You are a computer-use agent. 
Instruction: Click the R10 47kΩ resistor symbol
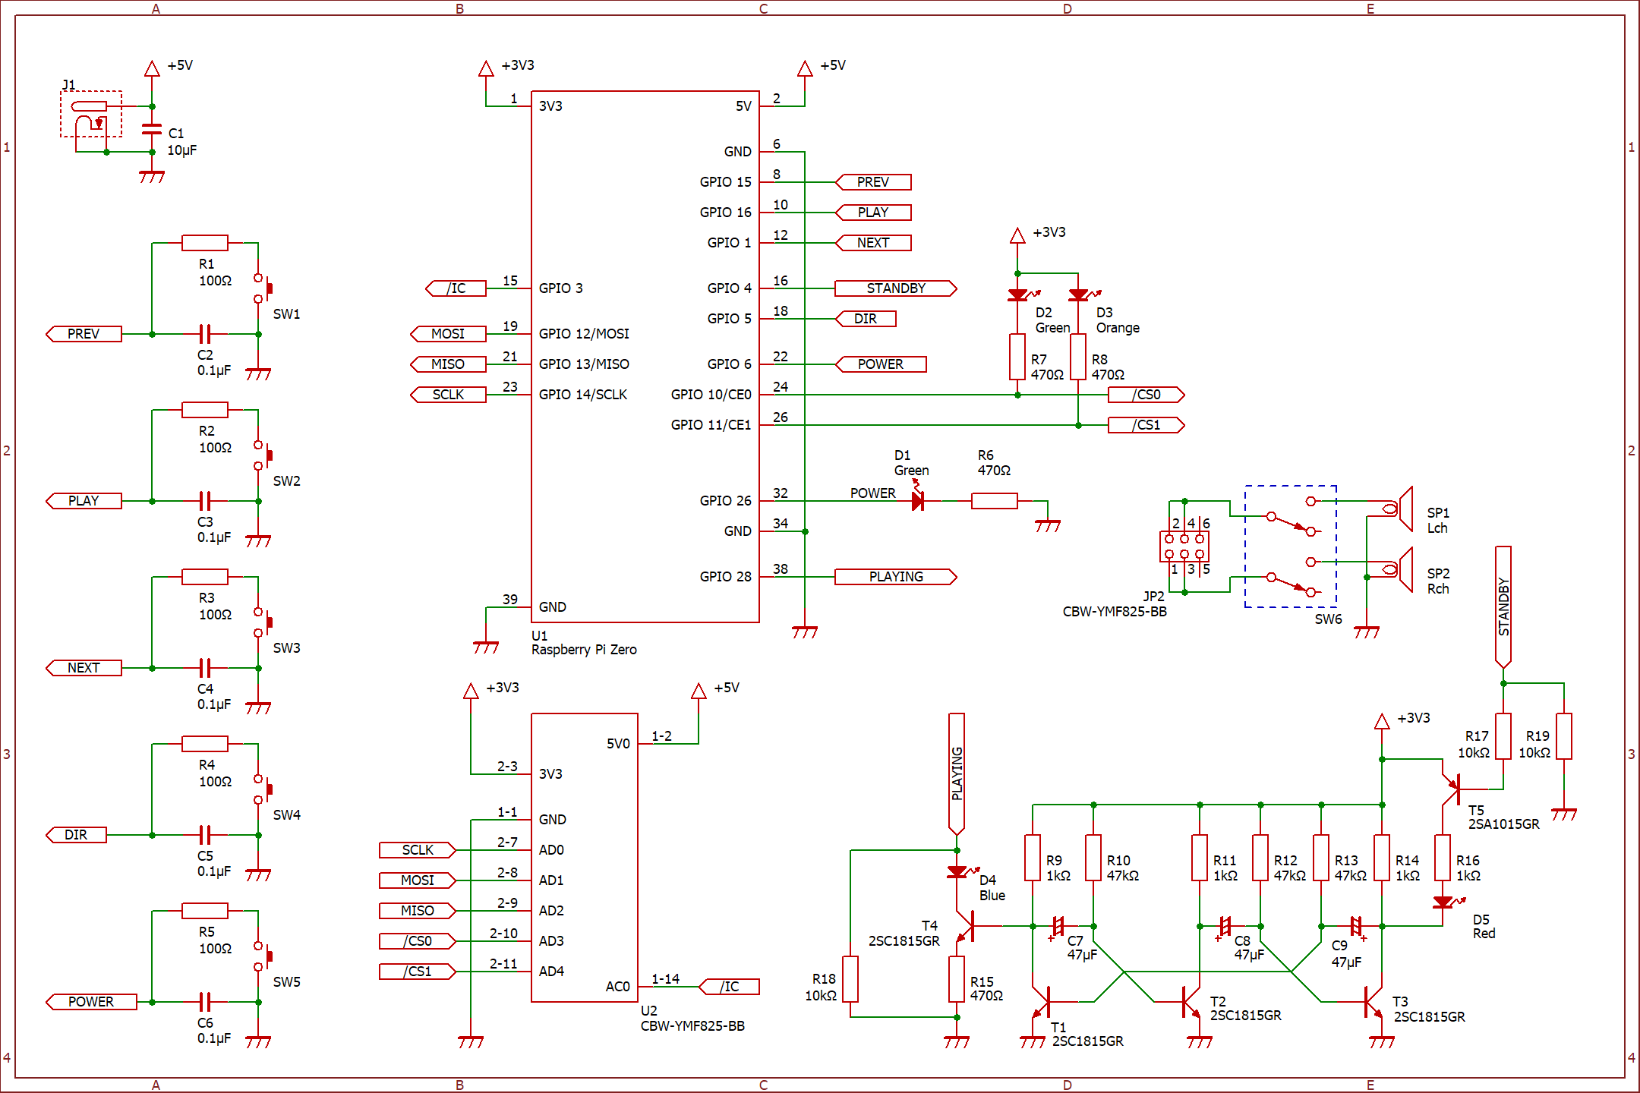1093,858
